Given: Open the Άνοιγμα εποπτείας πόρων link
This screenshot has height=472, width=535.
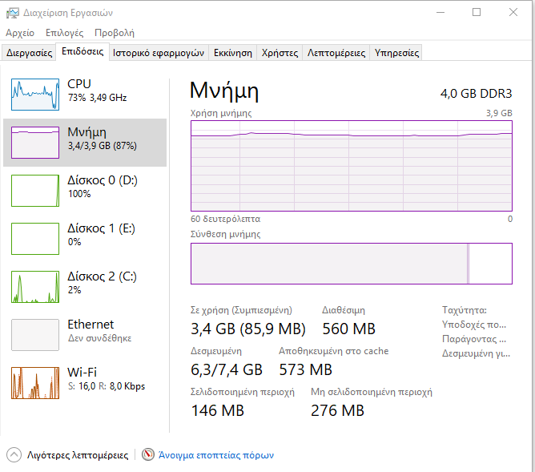Looking at the screenshot, I should coord(216,455).
